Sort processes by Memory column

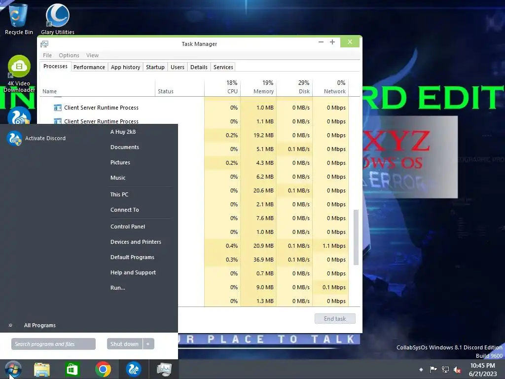258,87
